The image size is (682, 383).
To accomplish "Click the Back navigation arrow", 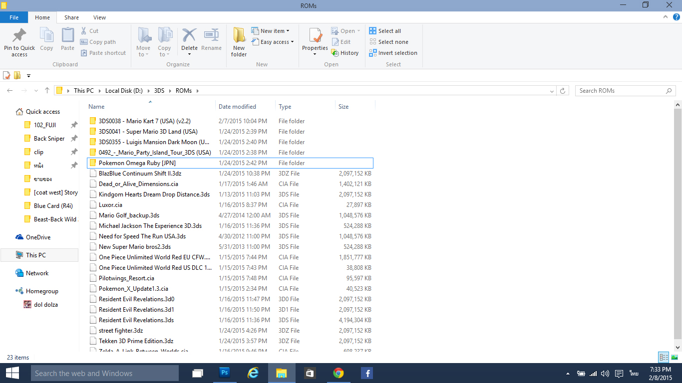I will pyautogui.click(x=10, y=91).
